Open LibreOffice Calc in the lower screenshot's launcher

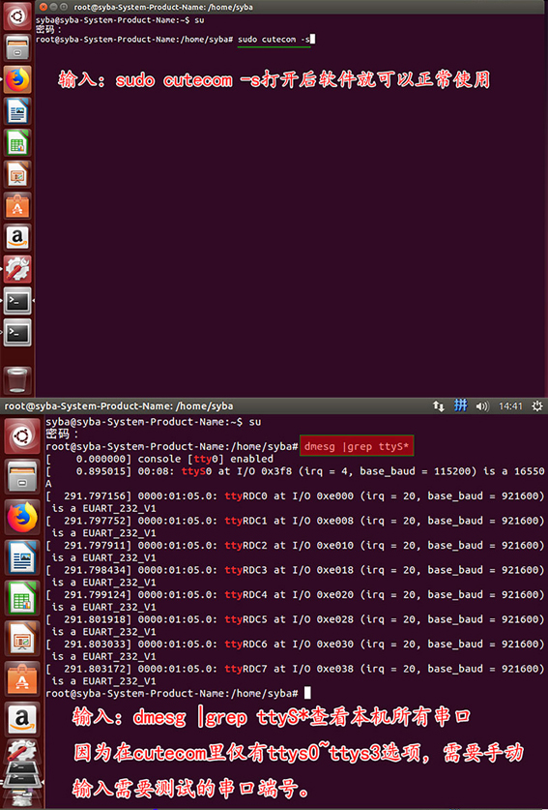coord(21,598)
